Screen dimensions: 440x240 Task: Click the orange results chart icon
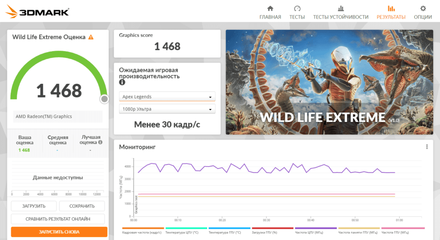391,8
